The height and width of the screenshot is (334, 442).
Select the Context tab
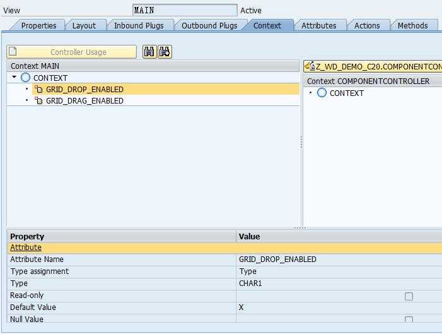[x=267, y=25]
